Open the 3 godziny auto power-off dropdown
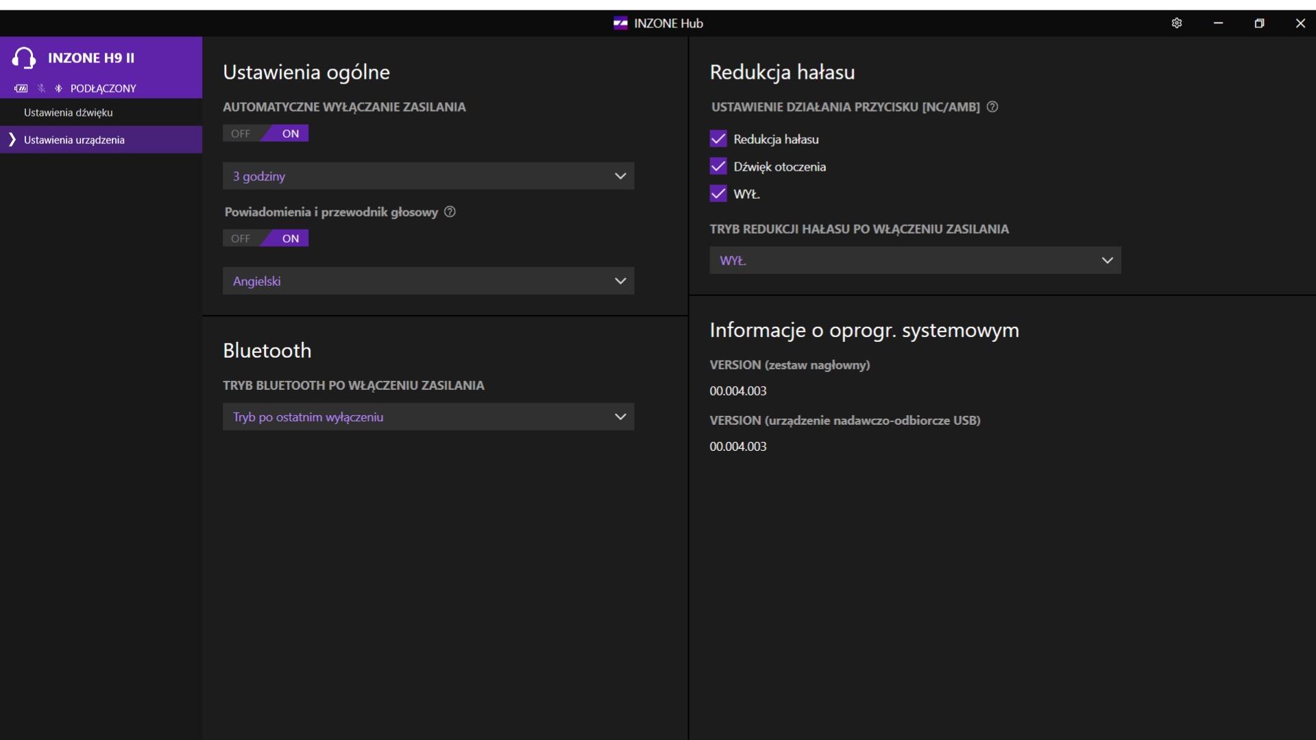Viewport: 1316px width, 740px height. tap(428, 176)
